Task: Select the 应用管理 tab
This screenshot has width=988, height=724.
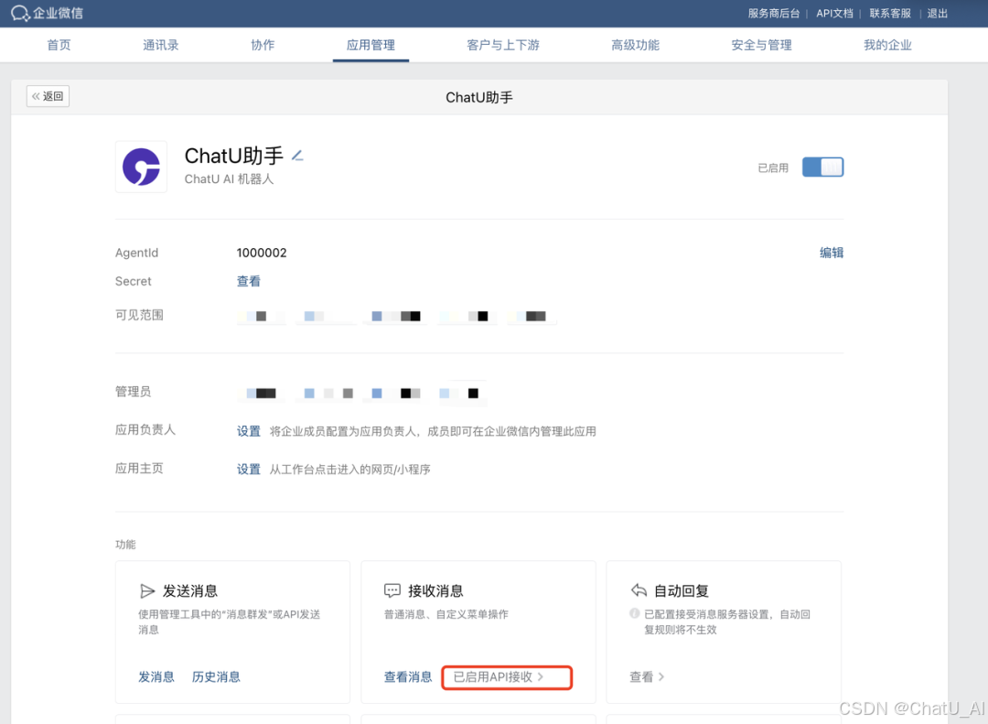Action: [x=370, y=45]
